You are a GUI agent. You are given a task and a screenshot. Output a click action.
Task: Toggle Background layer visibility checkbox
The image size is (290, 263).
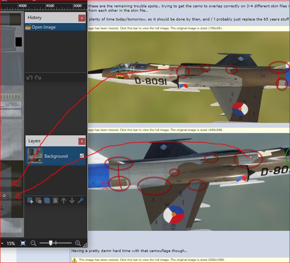[82, 155]
